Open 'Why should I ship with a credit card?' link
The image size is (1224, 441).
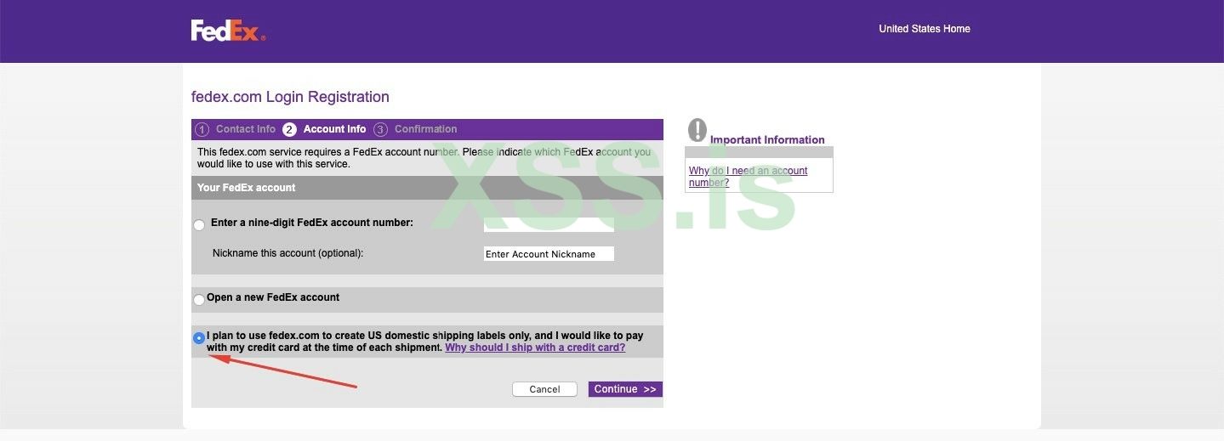(x=535, y=348)
